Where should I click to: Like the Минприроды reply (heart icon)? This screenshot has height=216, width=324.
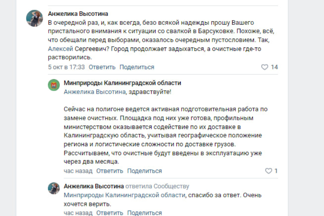pyautogui.click(x=269, y=171)
